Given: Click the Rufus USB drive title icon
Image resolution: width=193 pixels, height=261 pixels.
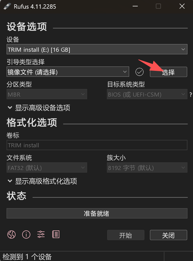Looking at the screenshot, I should click(x=7, y=7).
